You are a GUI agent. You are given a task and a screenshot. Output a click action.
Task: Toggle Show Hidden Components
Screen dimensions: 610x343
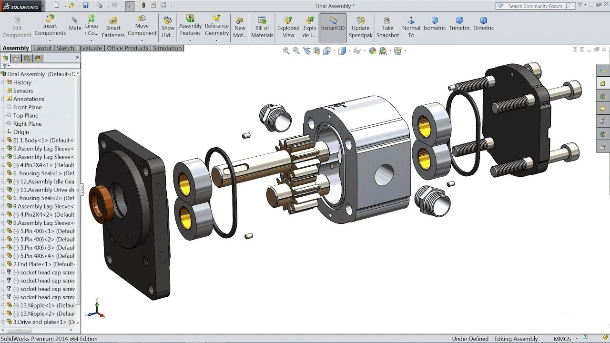pos(167,24)
